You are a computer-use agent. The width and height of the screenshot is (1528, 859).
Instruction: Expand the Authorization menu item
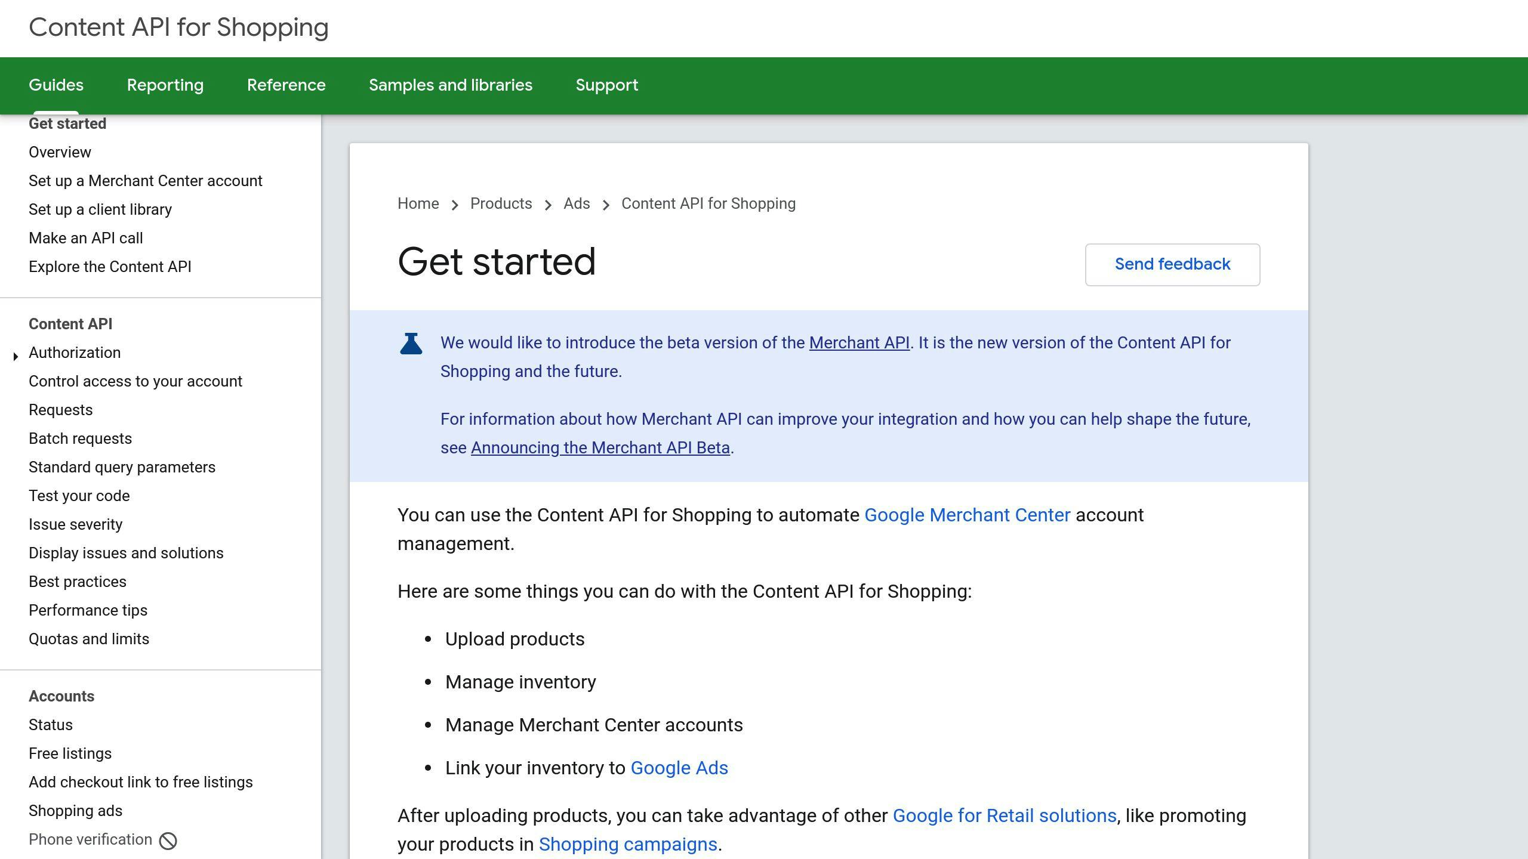point(16,353)
